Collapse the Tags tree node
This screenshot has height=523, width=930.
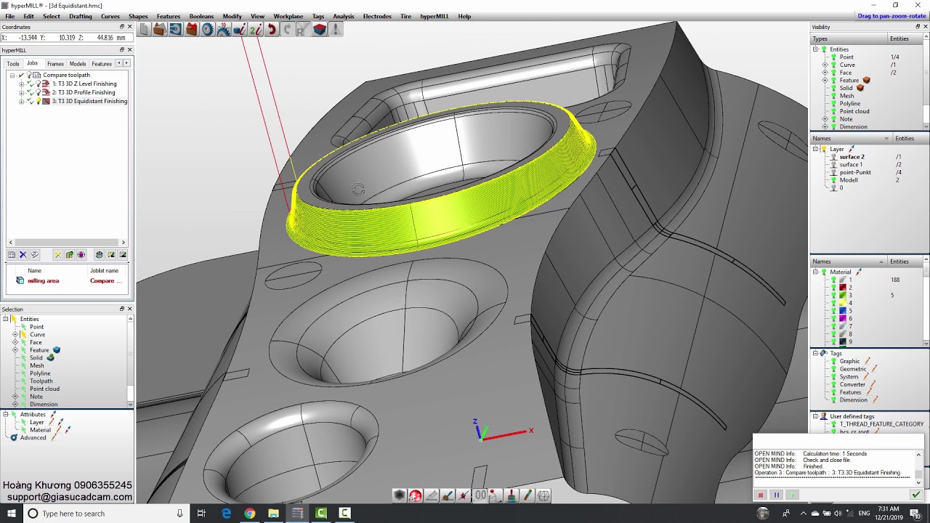click(x=815, y=353)
